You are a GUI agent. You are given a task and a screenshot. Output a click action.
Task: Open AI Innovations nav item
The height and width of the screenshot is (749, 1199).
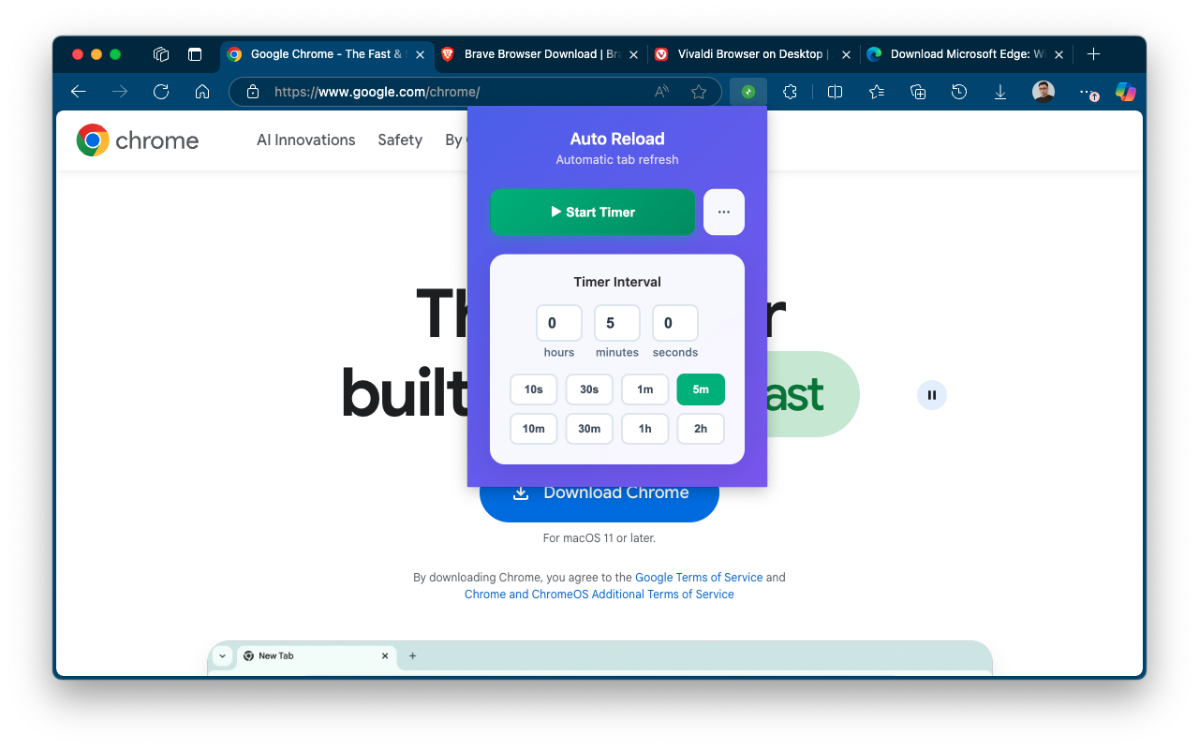pyautogui.click(x=306, y=140)
